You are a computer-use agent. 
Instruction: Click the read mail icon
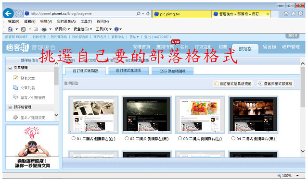point(36,29)
